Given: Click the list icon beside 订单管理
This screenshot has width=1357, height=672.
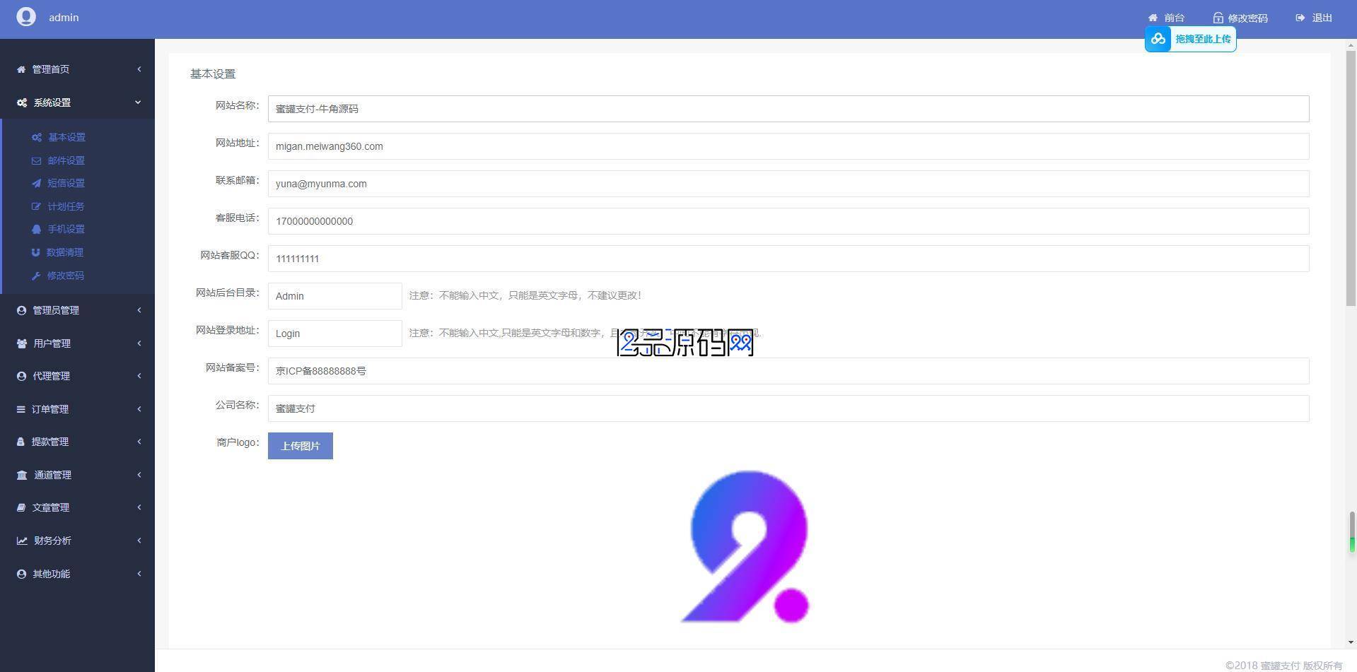Looking at the screenshot, I should click(21, 409).
